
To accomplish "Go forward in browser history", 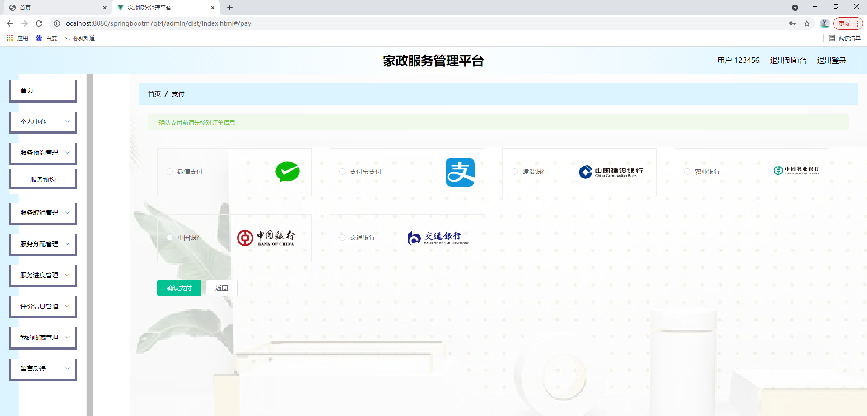I will (x=24, y=23).
